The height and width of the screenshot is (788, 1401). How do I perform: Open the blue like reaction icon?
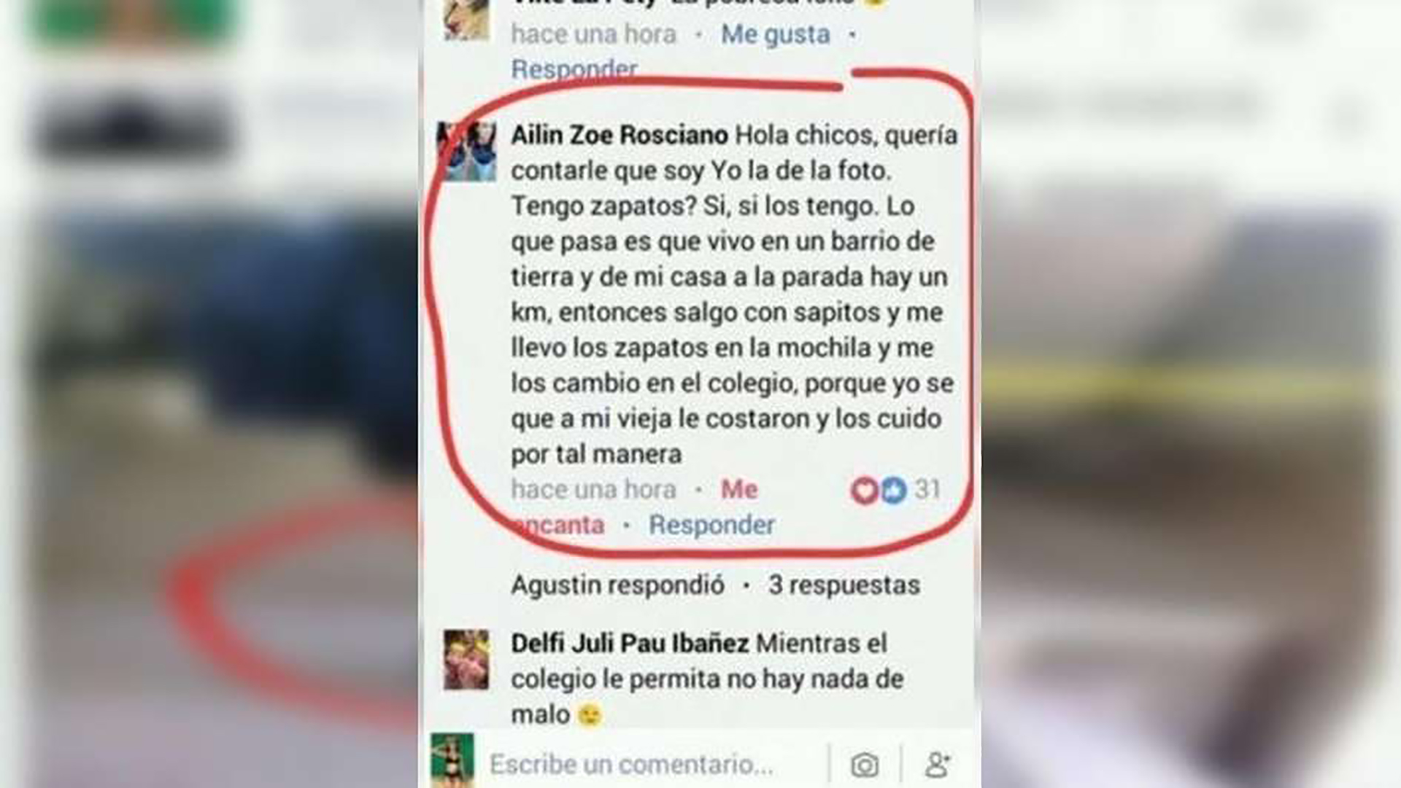coord(893,490)
